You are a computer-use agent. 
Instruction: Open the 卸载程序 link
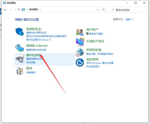coord(31,72)
